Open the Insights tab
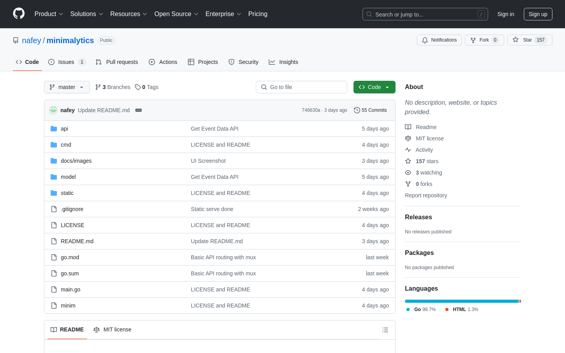This screenshot has height=353, width=565. click(283, 62)
